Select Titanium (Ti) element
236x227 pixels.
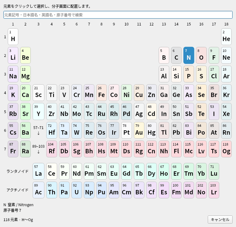52,93
